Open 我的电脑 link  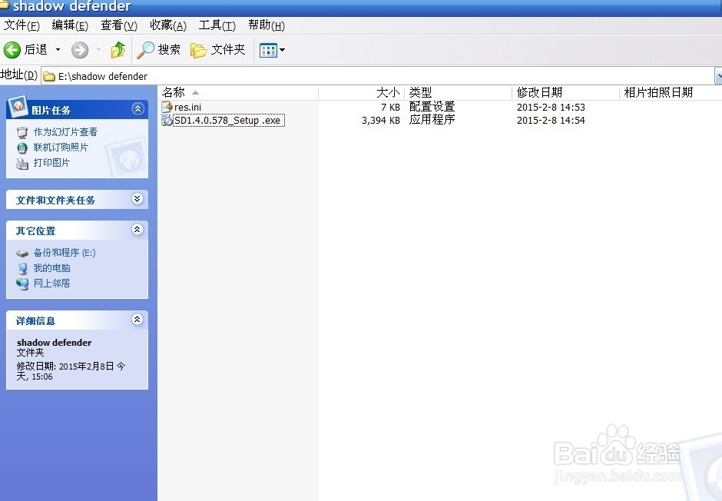tap(51, 268)
